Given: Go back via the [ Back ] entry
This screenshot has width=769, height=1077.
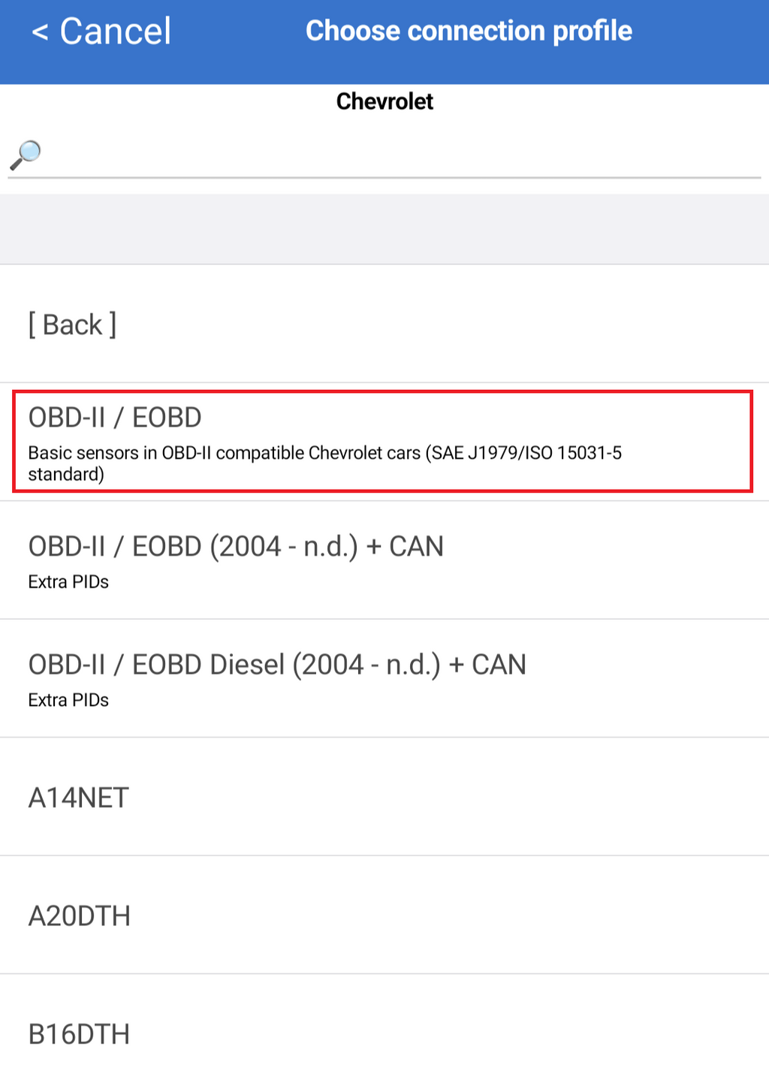Looking at the screenshot, I should coord(72,324).
